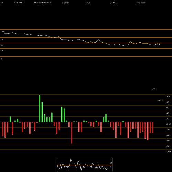Click the MR axis label '40'
The image size is (172, 172).
(x=168, y=113)
